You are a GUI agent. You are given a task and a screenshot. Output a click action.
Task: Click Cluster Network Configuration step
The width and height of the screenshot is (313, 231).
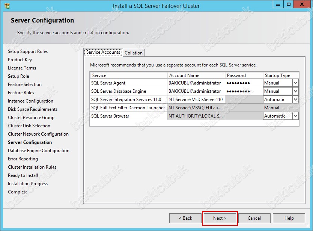38,134
